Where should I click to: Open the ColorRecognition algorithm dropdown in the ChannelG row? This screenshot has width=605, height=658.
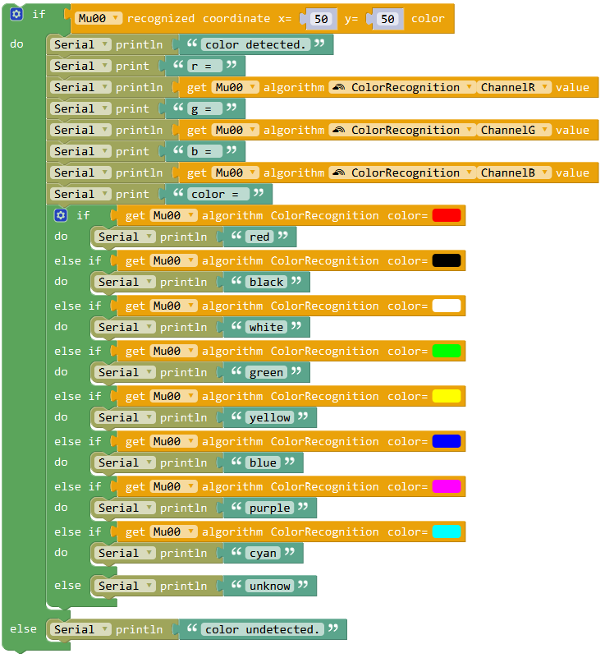(402, 130)
